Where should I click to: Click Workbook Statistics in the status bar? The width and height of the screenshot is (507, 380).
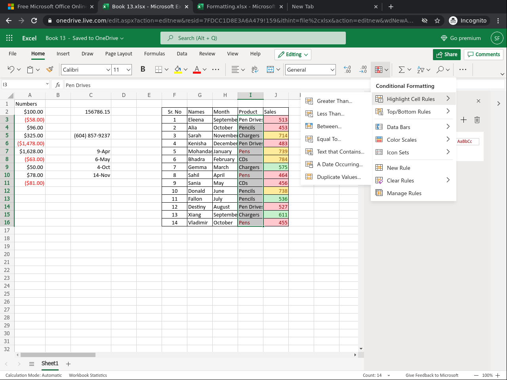88,375
